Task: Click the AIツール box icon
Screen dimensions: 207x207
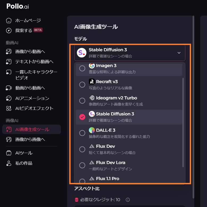Action: 9,153
